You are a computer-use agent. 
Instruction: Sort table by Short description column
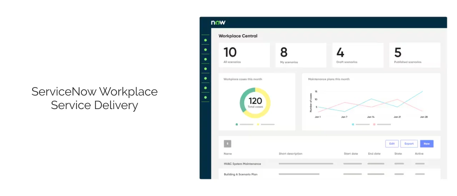tap(291, 154)
